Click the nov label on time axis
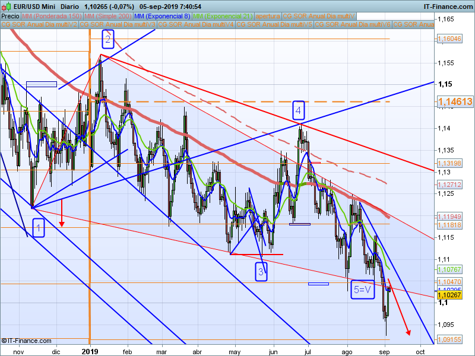Image resolution: width=475 pixels, height=356 pixels. point(18,352)
